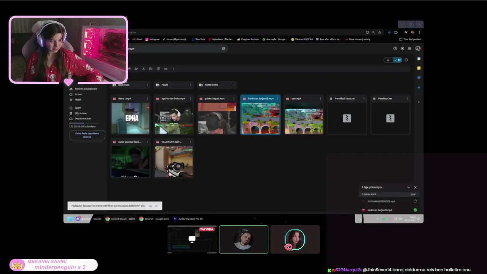The image size is (487, 274).
Task: Switch to Adobe Premiere Pro in taskbar
Action: point(188,219)
